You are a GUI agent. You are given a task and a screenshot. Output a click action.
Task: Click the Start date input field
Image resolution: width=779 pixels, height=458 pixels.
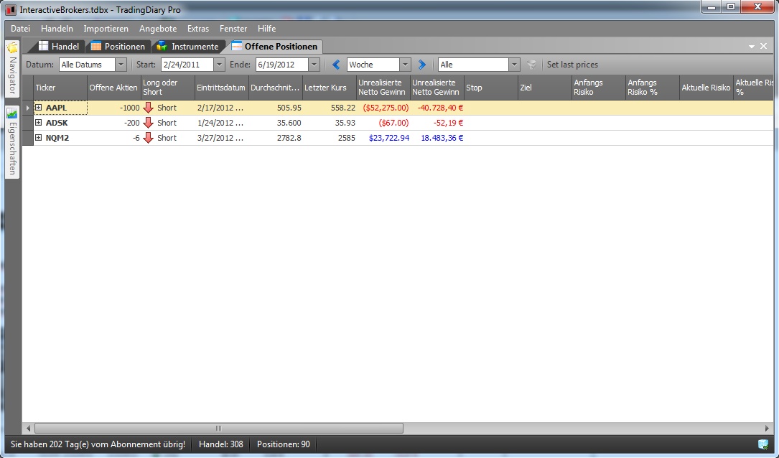(187, 65)
